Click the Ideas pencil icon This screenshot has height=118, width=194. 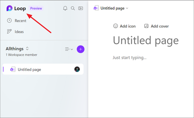pos(9,32)
